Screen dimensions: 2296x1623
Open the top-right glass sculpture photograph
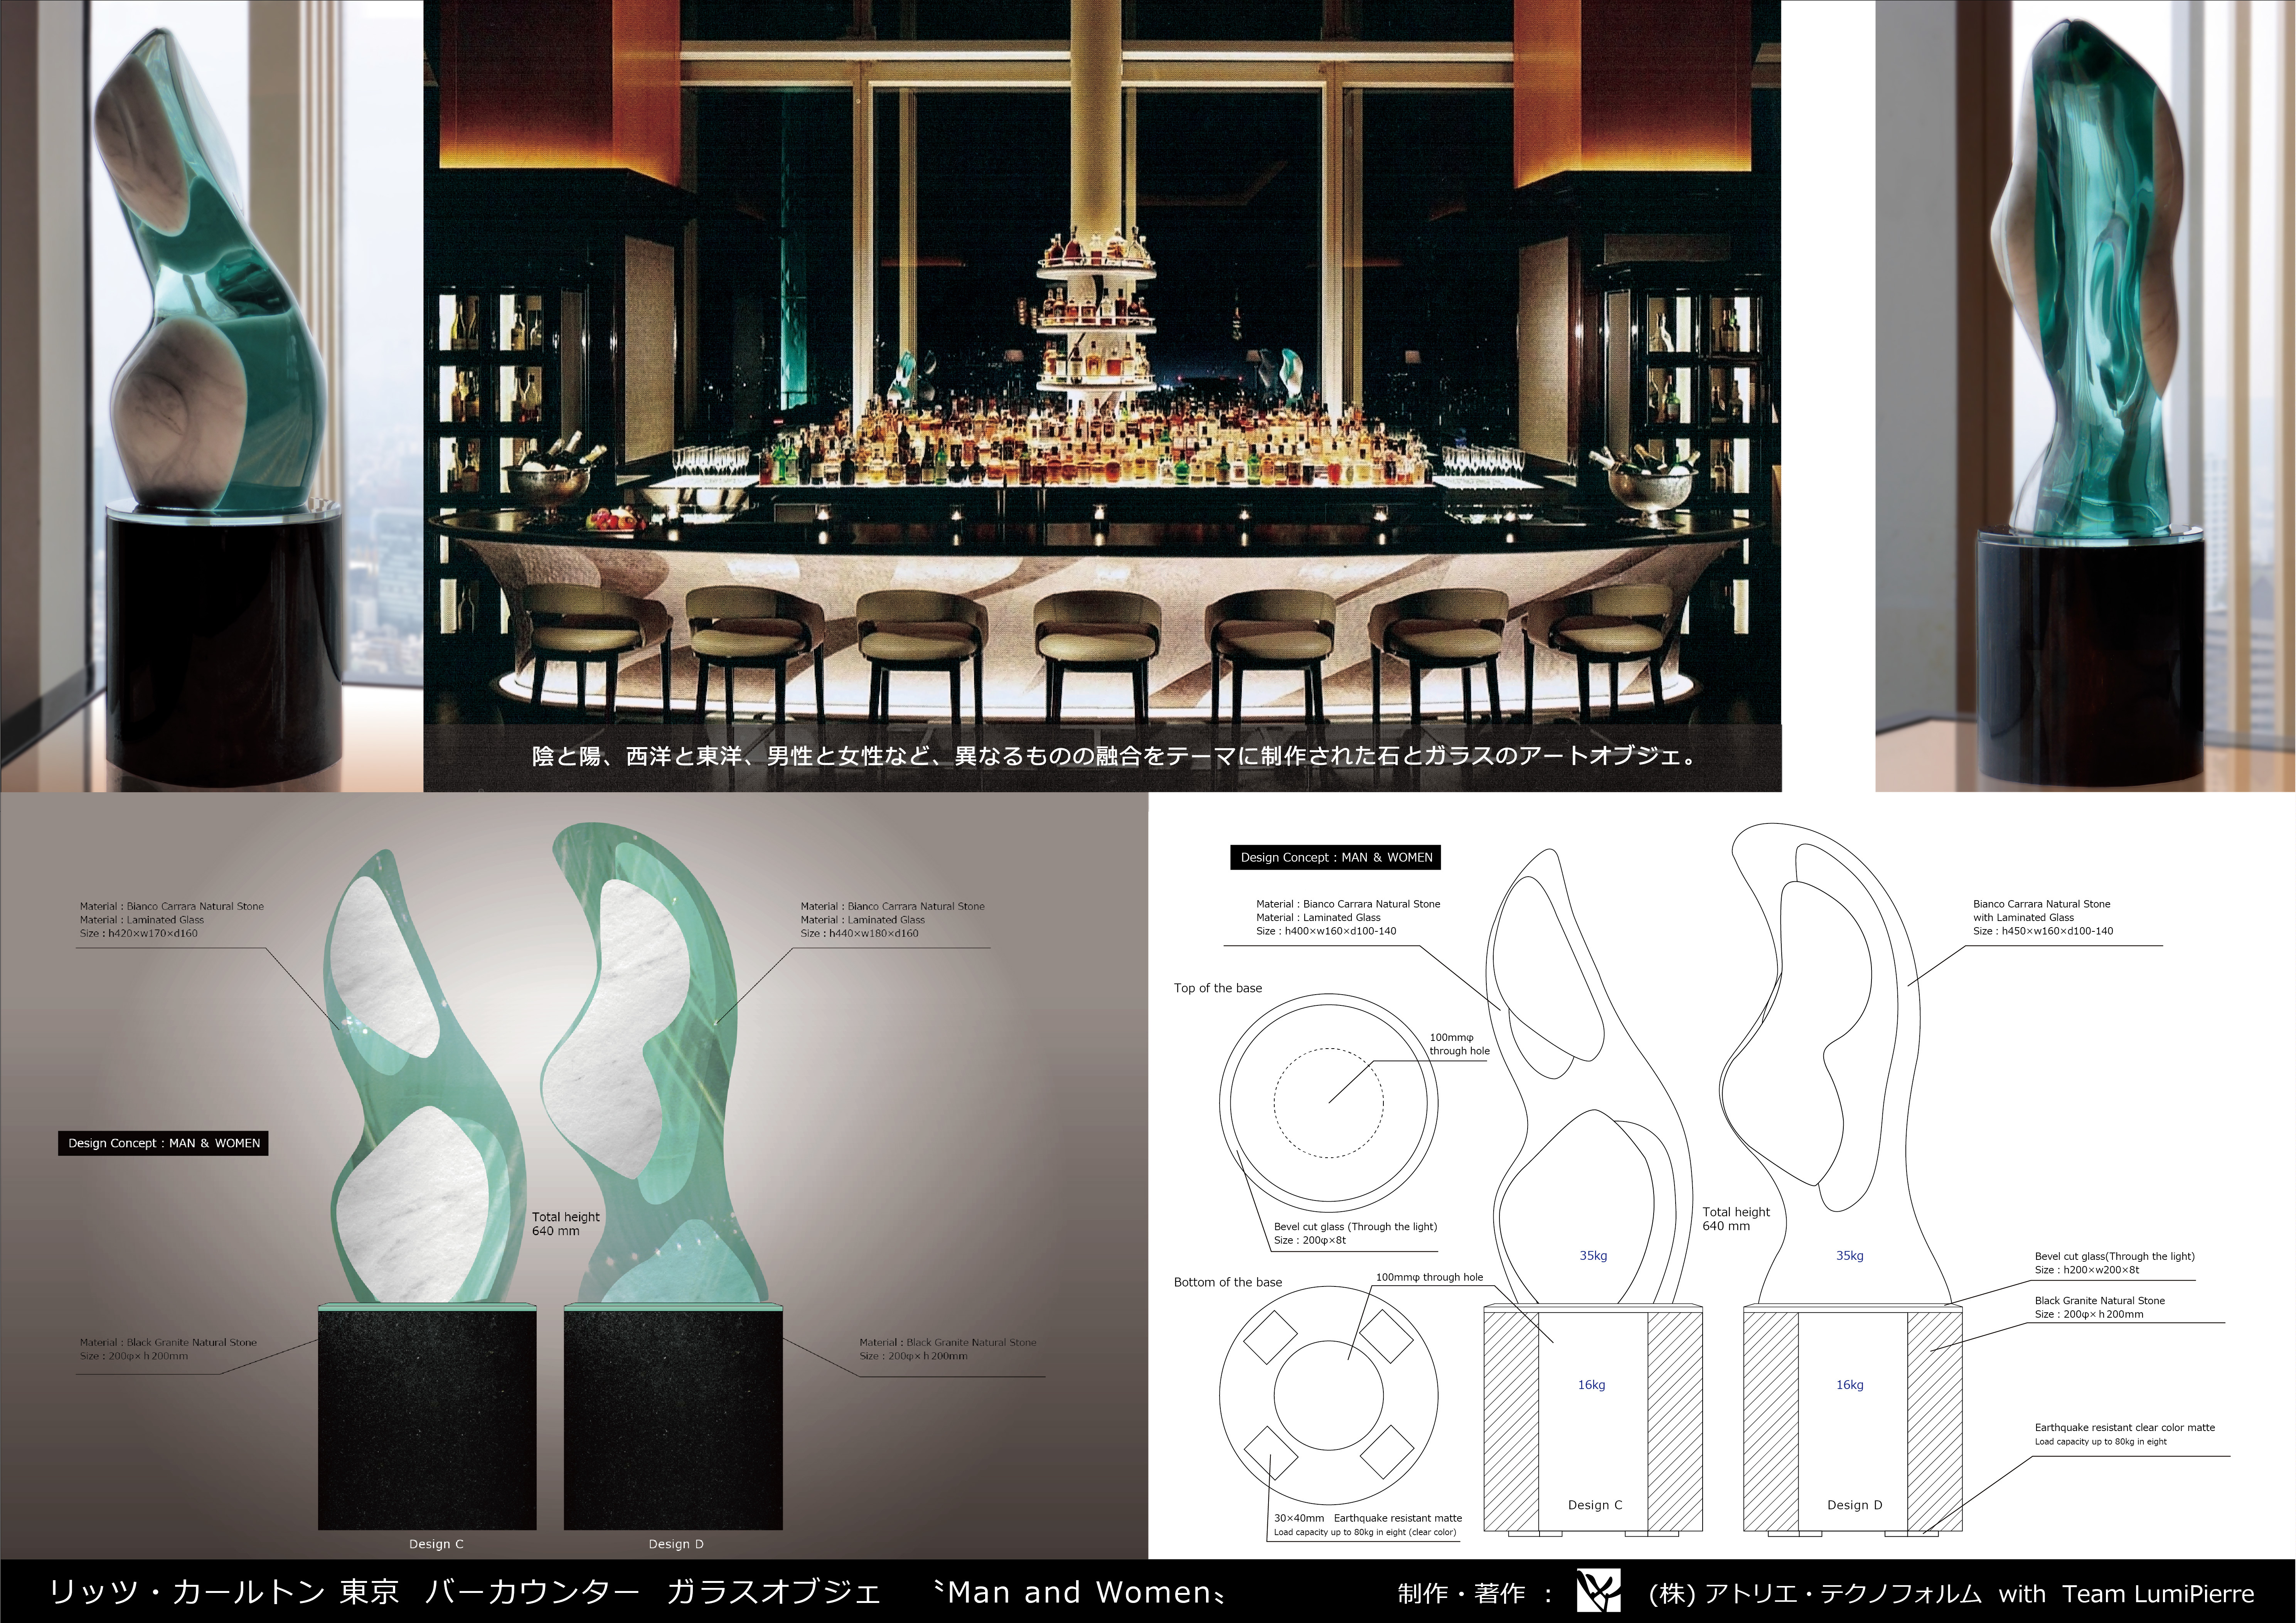pos(2085,396)
